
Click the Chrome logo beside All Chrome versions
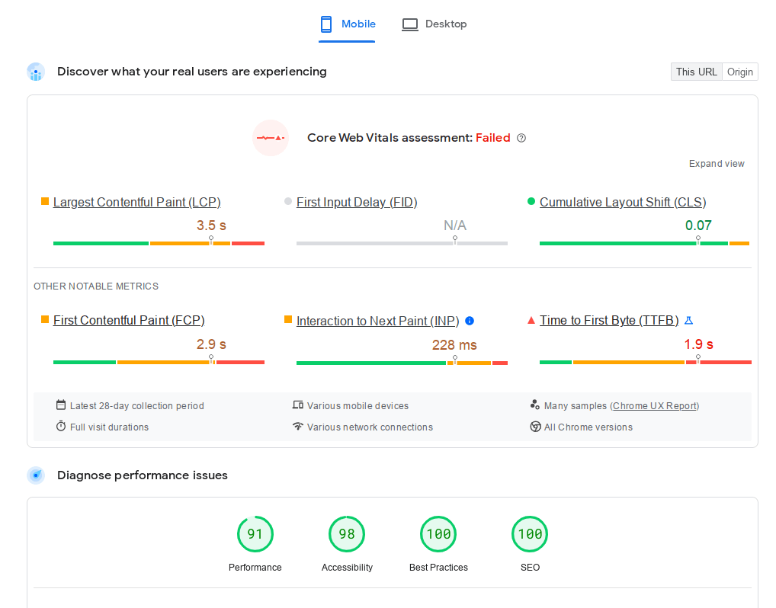click(536, 427)
